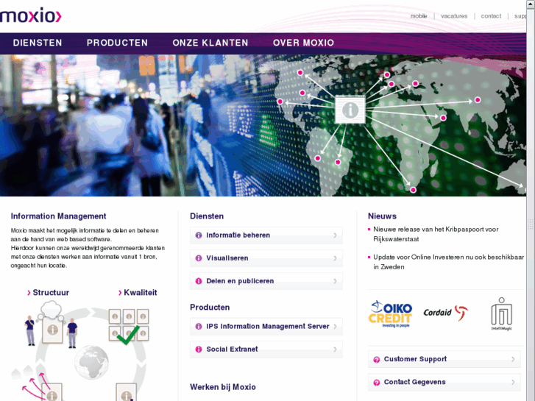The width and height of the screenshot is (535, 401).
Task: Expand chevron on Customer Support row
Action: tap(513, 359)
